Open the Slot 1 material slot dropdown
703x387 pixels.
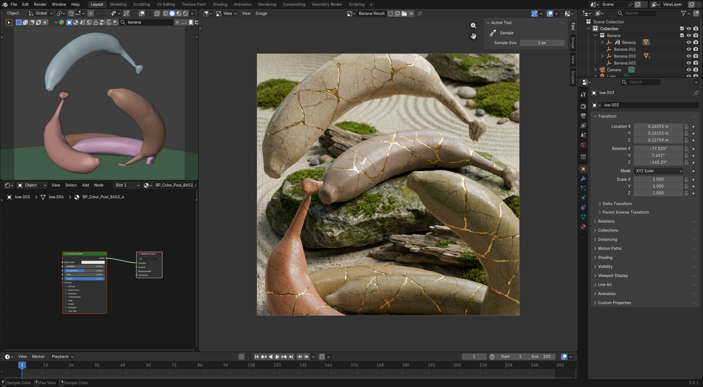pyautogui.click(x=127, y=185)
